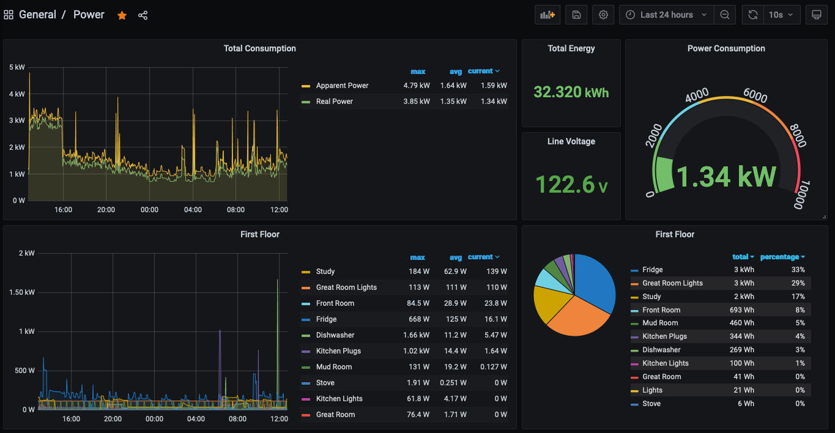Sort Total Consumption legend by avg
This screenshot has height=433, width=835.
click(x=456, y=72)
